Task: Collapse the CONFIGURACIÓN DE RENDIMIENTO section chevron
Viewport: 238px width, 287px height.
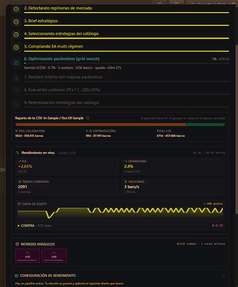Action: pyautogui.click(x=224, y=276)
